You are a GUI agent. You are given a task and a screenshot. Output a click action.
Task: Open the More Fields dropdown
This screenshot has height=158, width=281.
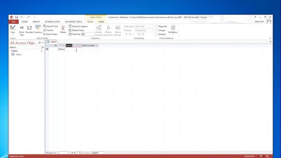click(x=51, y=34)
